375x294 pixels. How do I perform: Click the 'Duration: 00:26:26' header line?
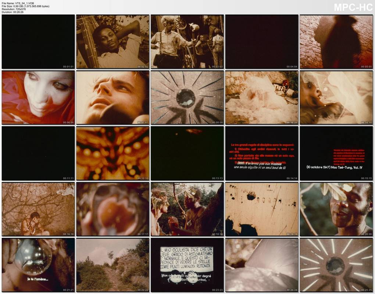[x=12, y=12]
